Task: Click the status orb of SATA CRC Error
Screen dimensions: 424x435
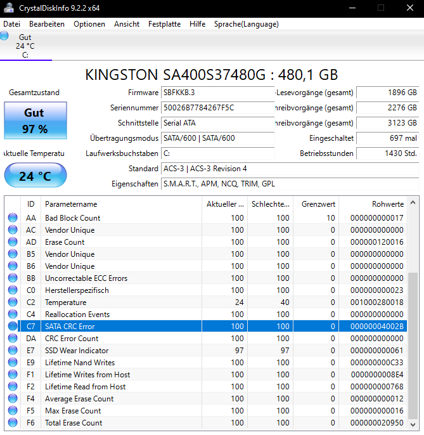Action: [x=13, y=326]
